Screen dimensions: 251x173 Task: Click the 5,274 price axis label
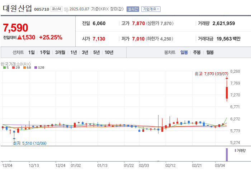235,143
